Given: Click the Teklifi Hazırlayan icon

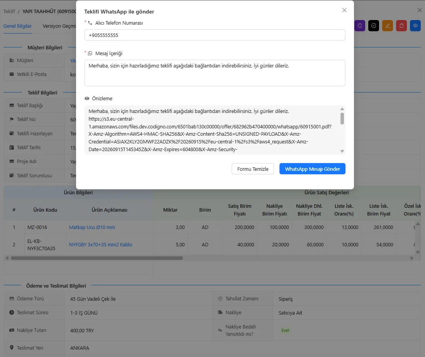Looking at the screenshot, I should 12,133.
